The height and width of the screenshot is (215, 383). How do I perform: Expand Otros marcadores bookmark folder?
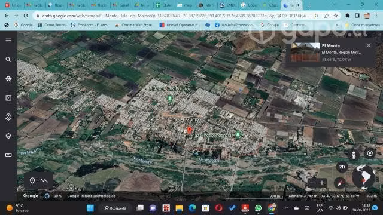click(x=362, y=25)
